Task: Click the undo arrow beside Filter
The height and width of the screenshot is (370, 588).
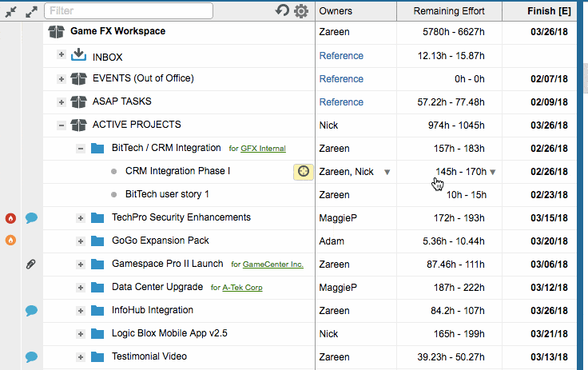Action: [282, 10]
